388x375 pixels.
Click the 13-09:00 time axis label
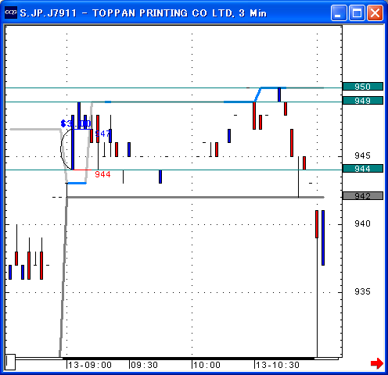90,365
